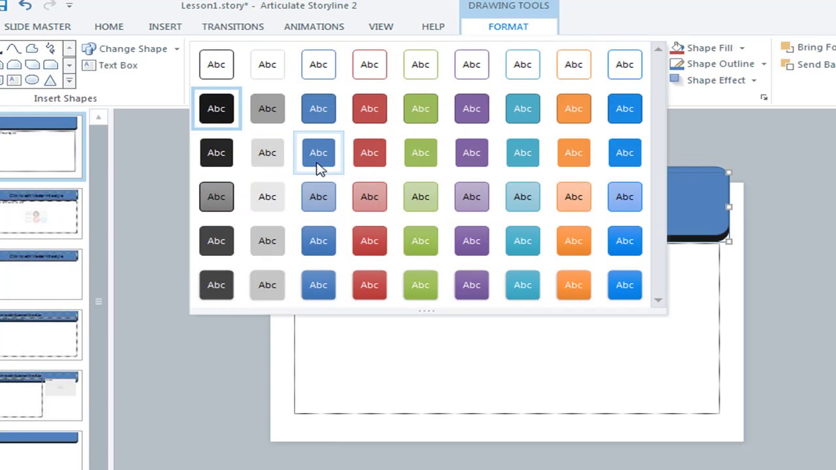Open the Shape Styles dialog launcher

click(x=764, y=97)
